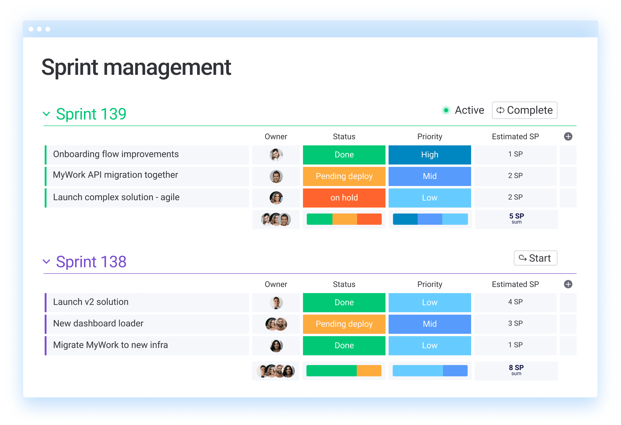The height and width of the screenshot is (425, 621).
Task: Collapse the Sprint 139 group chevron
Action: click(46, 114)
